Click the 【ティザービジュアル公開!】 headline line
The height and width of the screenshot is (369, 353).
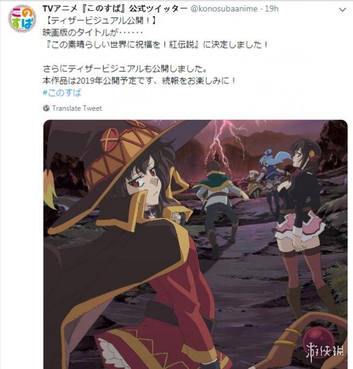(x=100, y=21)
